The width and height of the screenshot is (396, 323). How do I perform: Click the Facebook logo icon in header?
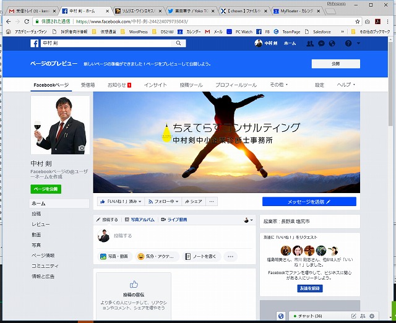click(35, 43)
